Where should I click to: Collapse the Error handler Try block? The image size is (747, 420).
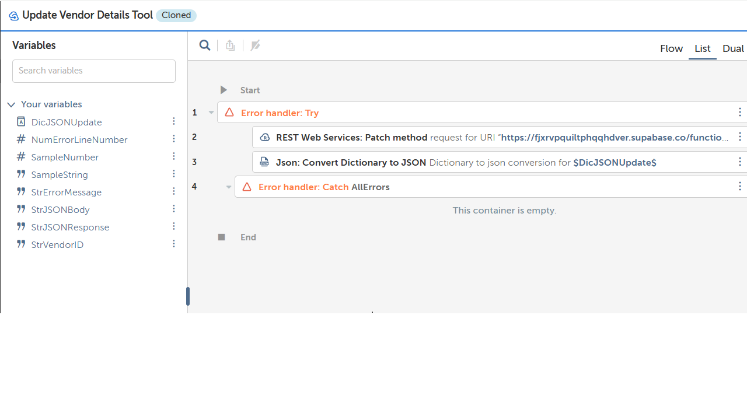(211, 113)
